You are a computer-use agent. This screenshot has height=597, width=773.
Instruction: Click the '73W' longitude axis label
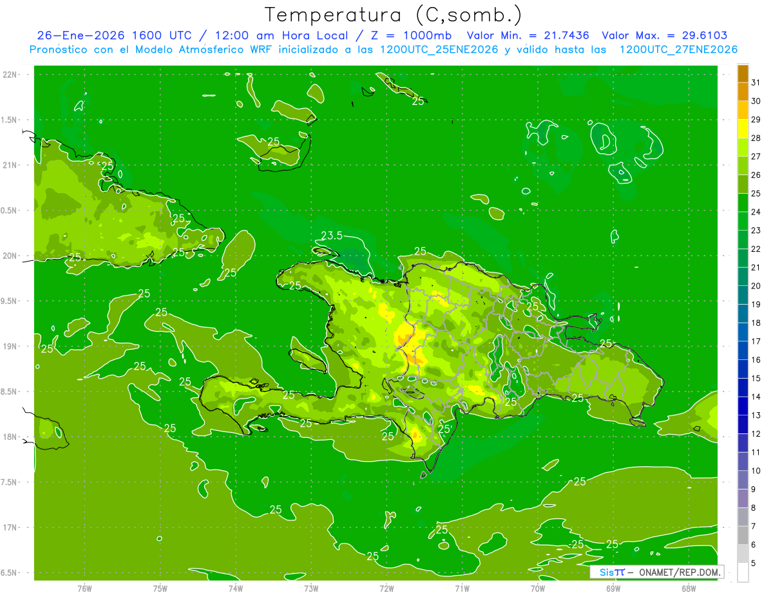point(311,588)
